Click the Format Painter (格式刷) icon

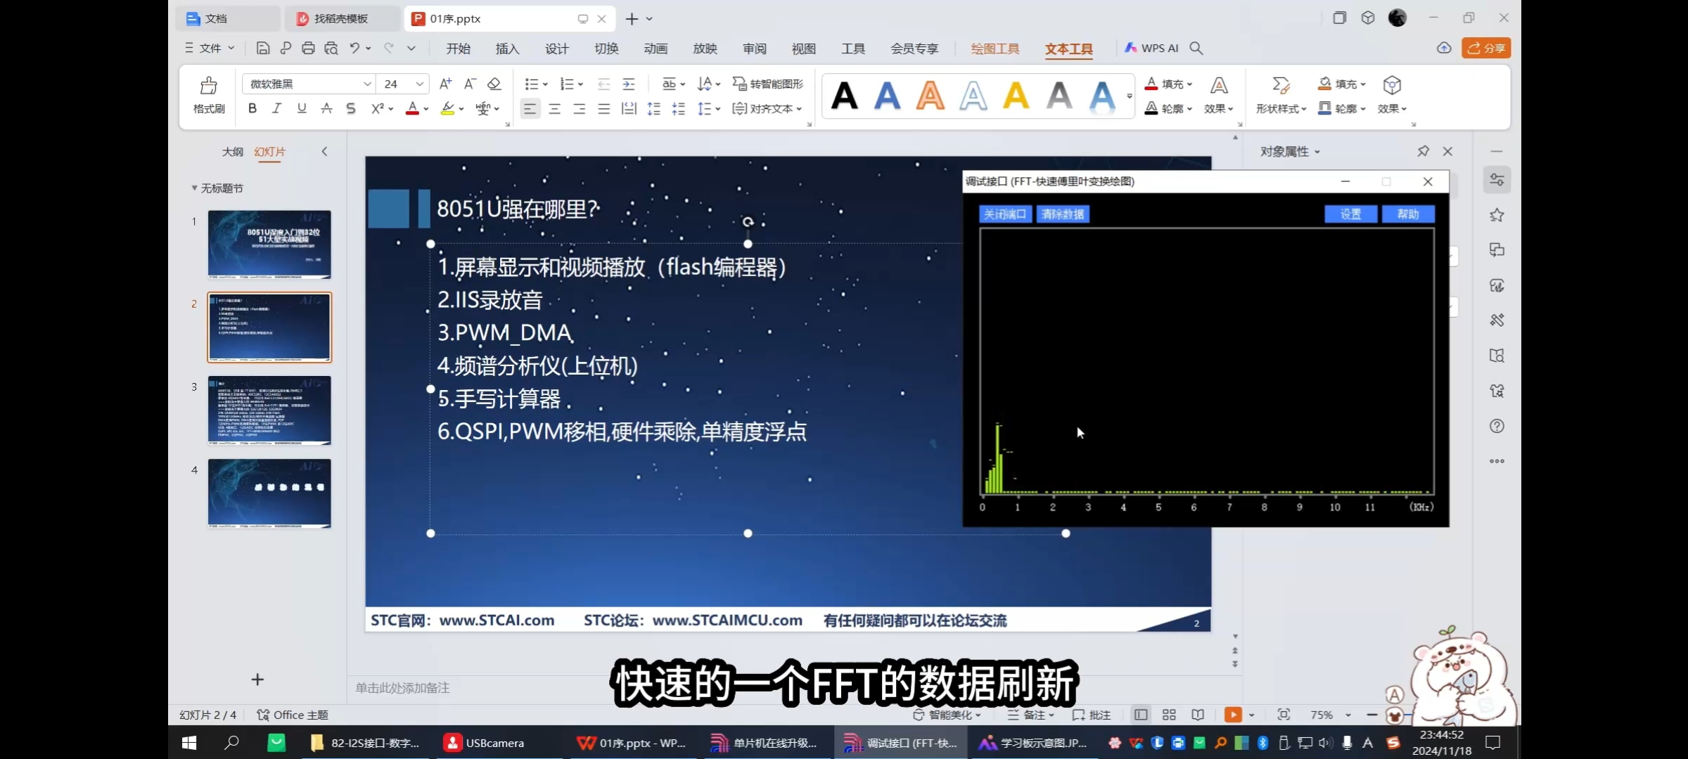pos(208,86)
